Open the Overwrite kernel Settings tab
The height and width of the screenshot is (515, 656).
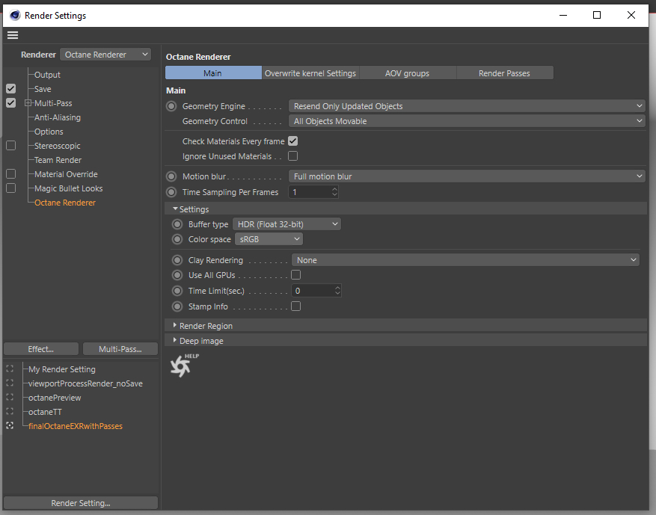pos(310,73)
